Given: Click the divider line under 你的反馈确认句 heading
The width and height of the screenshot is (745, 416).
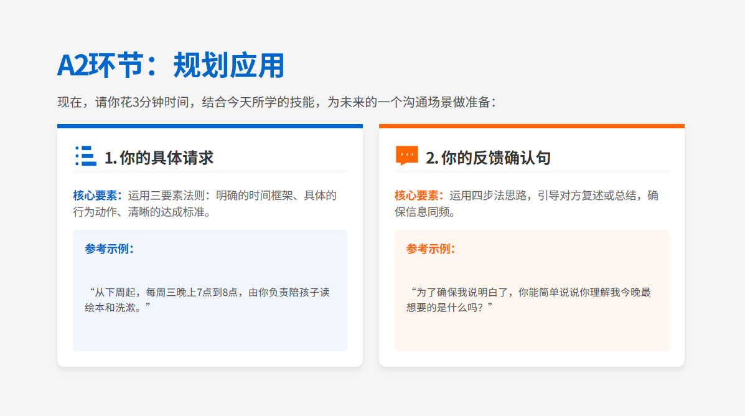Looking at the screenshot, I should coord(532,171).
